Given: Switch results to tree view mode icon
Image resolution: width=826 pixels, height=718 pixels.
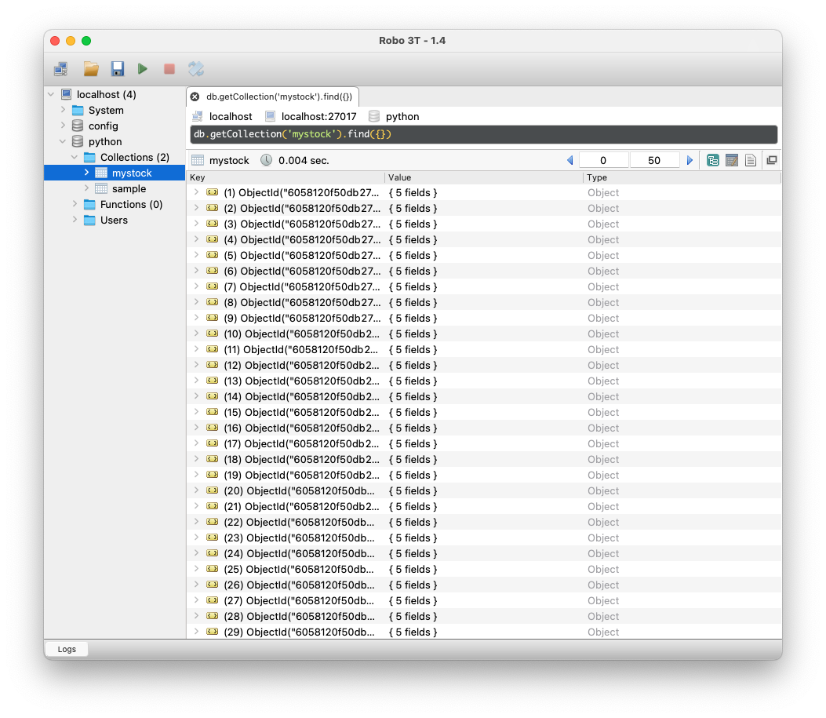Looking at the screenshot, I should [713, 161].
